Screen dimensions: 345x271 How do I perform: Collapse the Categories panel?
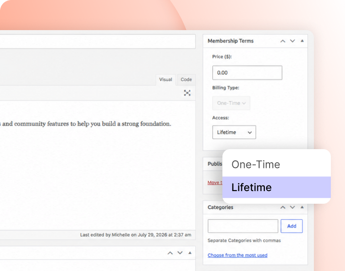tap(302, 207)
